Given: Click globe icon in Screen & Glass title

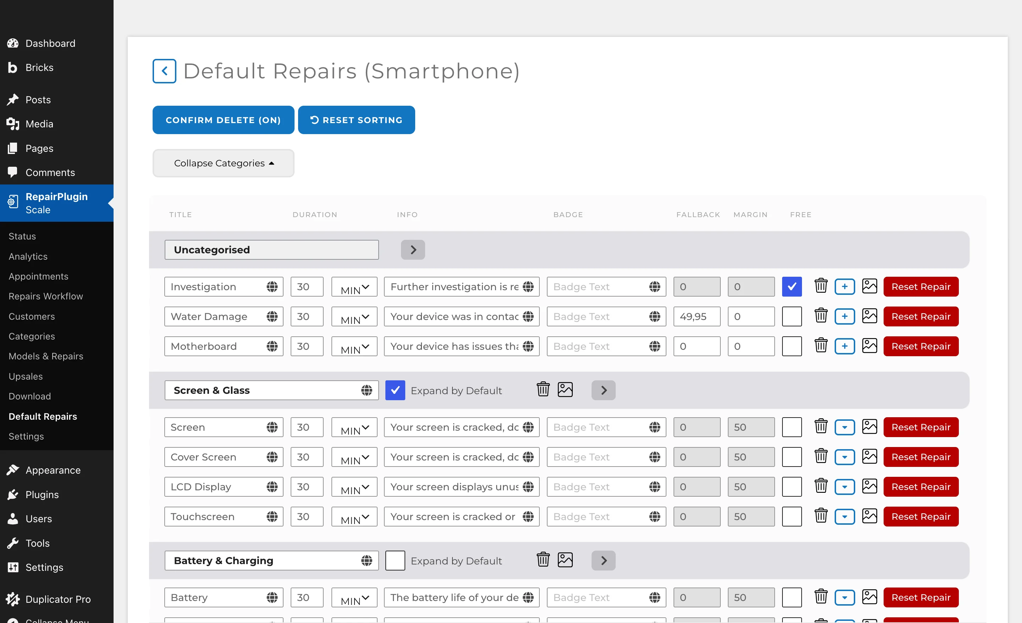Looking at the screenshot, I should click(367, 390).
